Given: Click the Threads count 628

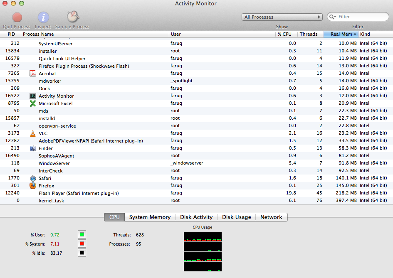Looking at the screenshot, I should pos(140,235).
